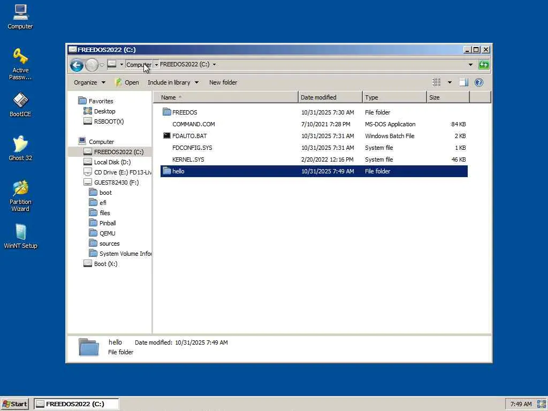Click FREEDOS2022 (C:) taskbar button
This screenshot has height=411, width=548.
click(x=77, y=404)
